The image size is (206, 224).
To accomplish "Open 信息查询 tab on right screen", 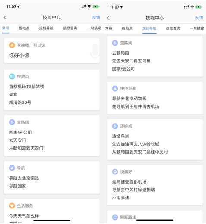I will 173,28.
